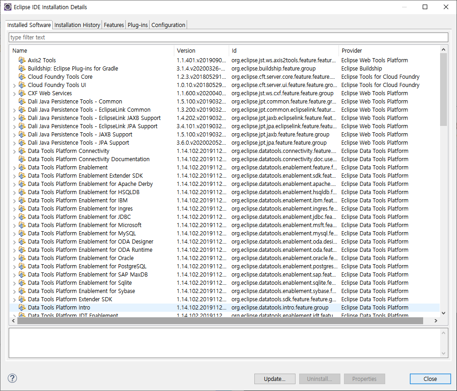
Task: Open the Features tab
Action: (x=113, y=25)
